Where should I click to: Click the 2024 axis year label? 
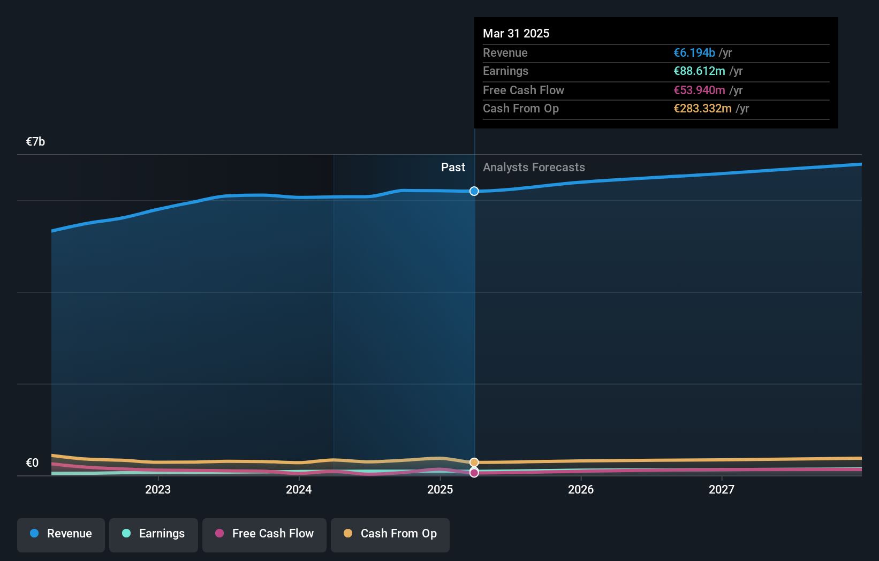click(299, 489)
